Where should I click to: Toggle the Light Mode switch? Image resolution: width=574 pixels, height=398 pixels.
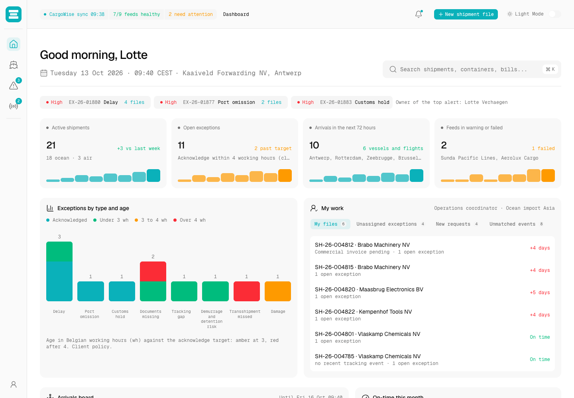click(x=555, y=14)
